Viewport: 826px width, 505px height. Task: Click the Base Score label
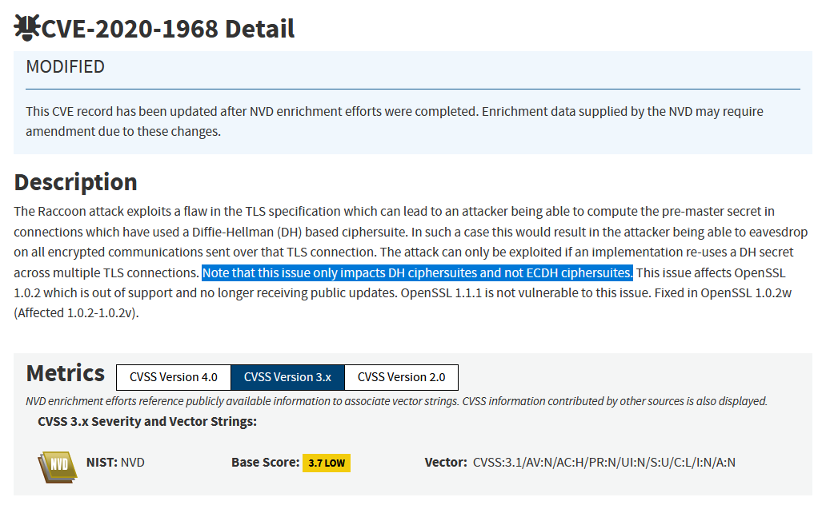[x=263, y=463]
